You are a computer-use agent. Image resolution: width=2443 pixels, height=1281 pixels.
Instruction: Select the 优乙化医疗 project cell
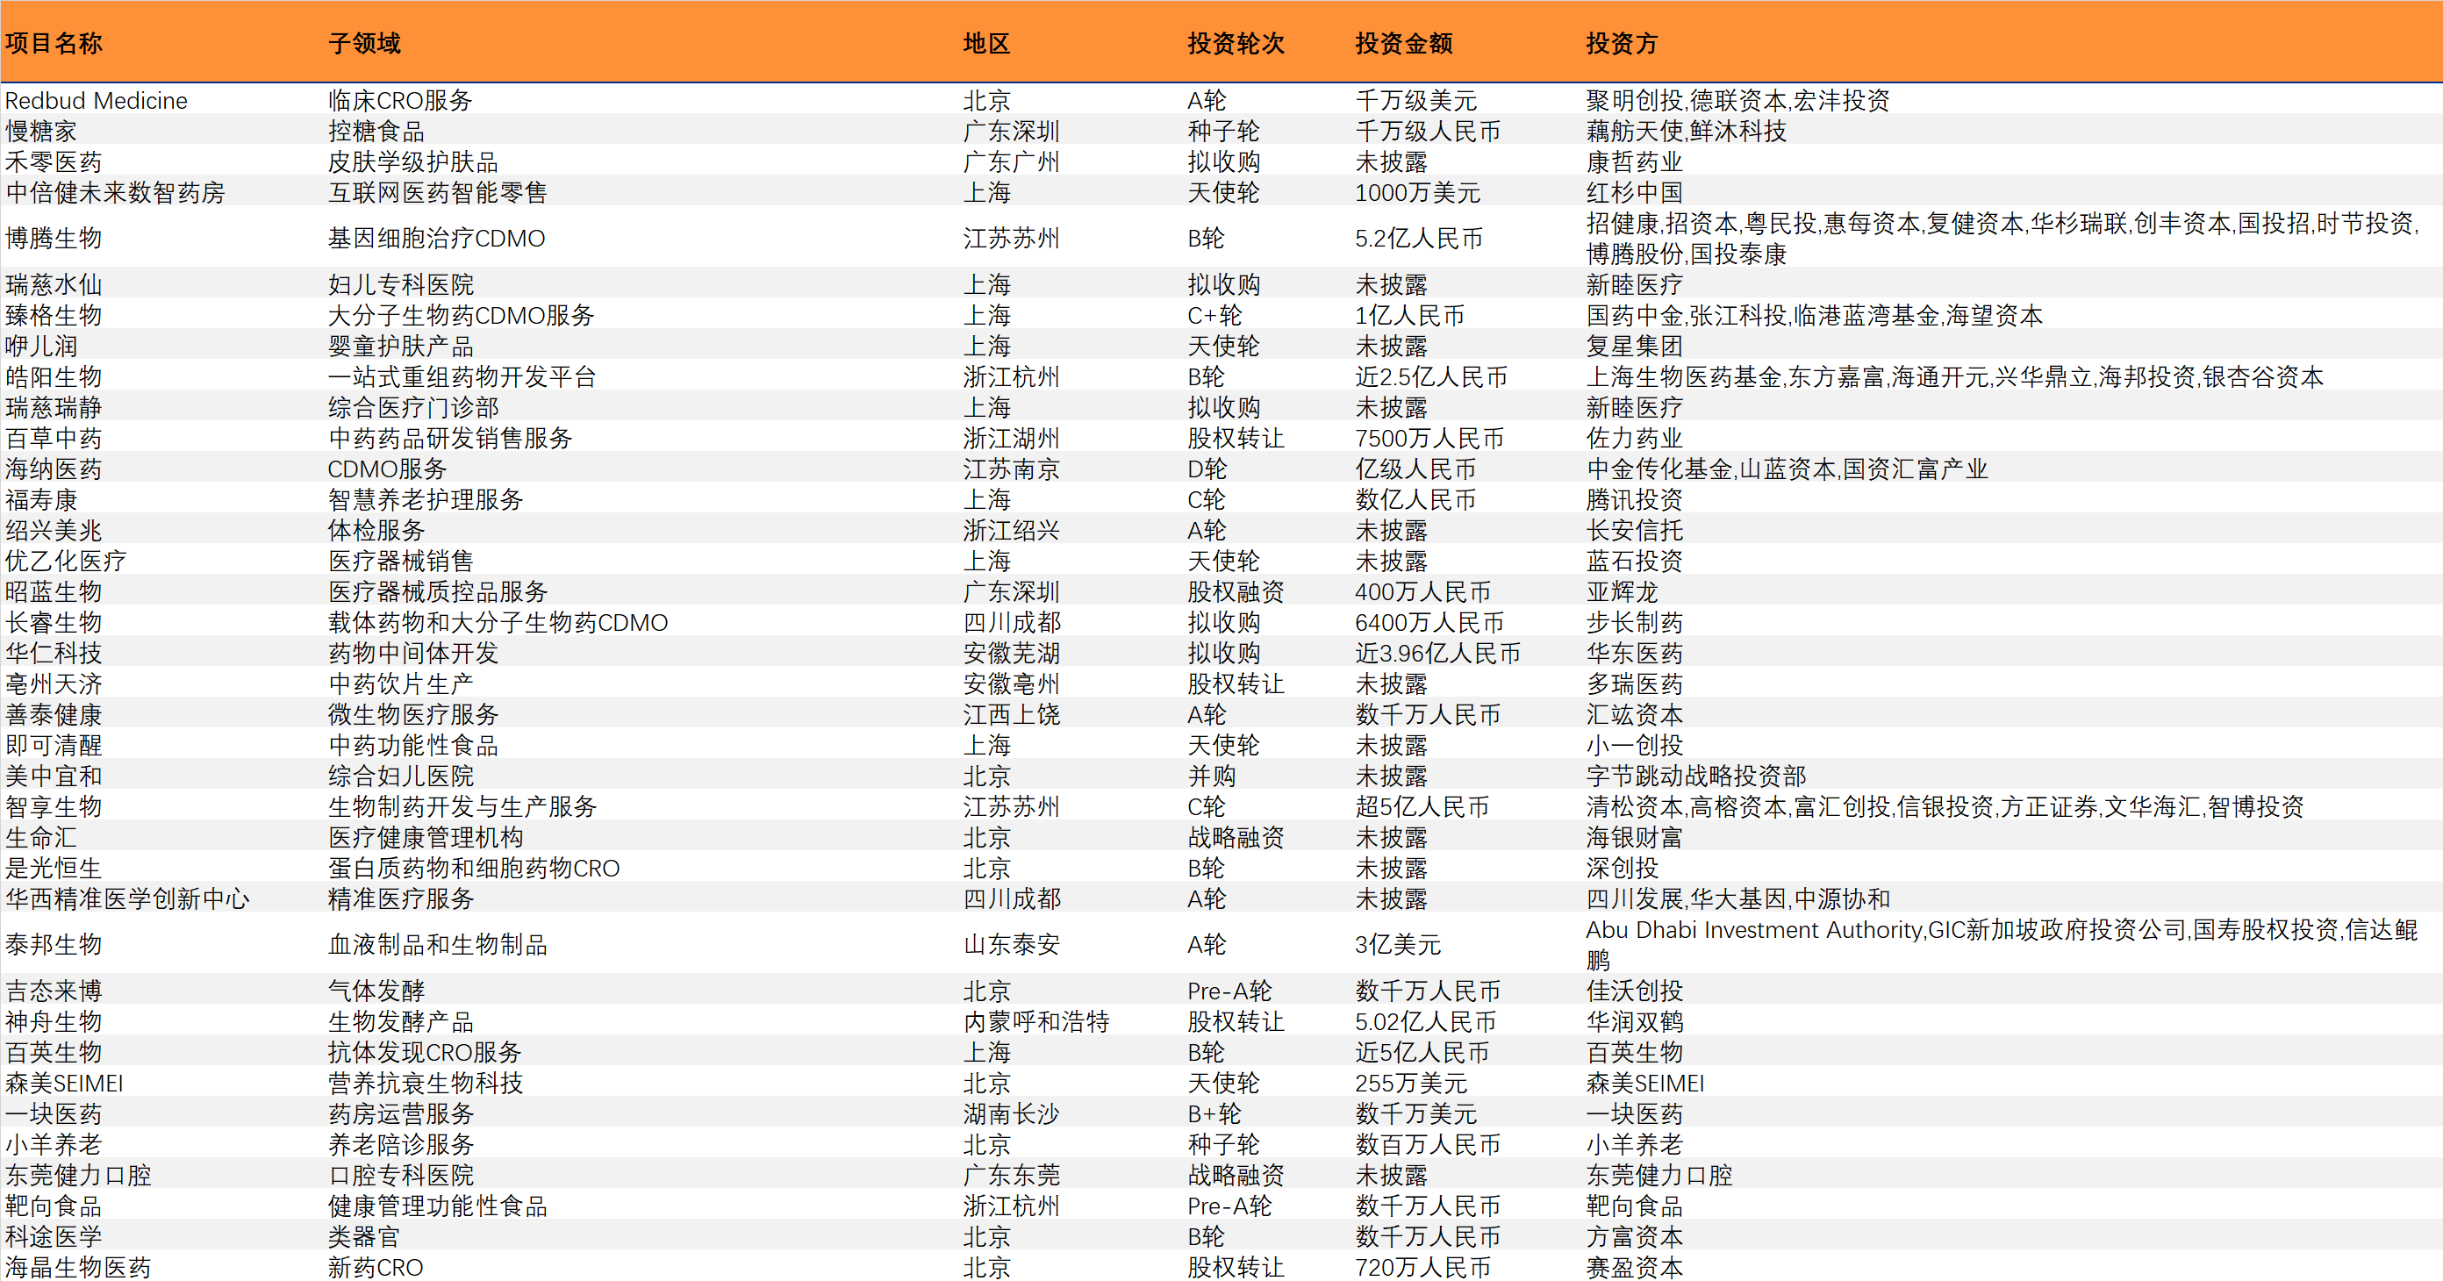(66, 562)
